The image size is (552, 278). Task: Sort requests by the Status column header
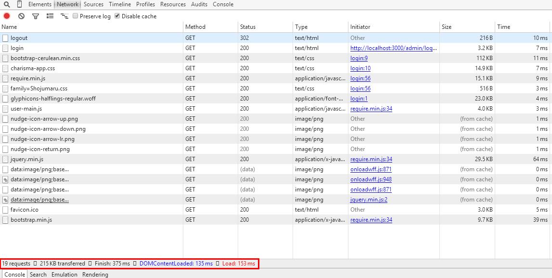click(x=248, y=27)
